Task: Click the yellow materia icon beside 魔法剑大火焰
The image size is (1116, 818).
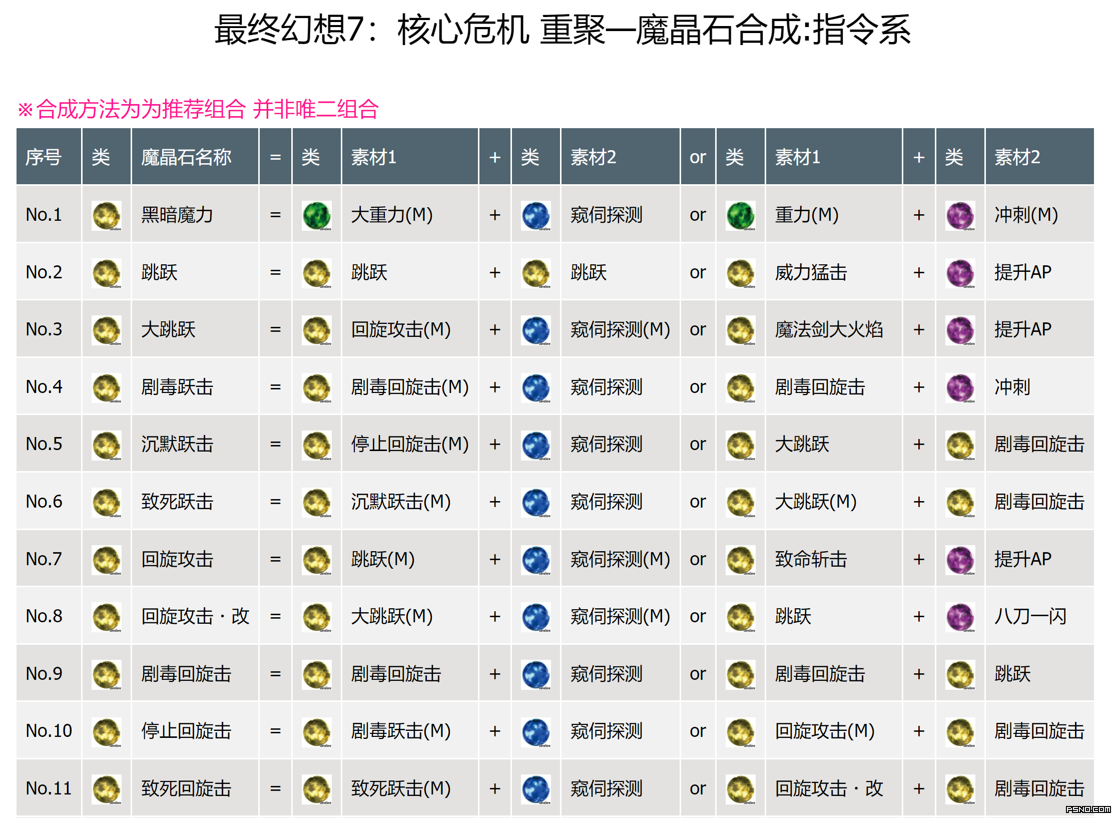Action: point(741,330)
